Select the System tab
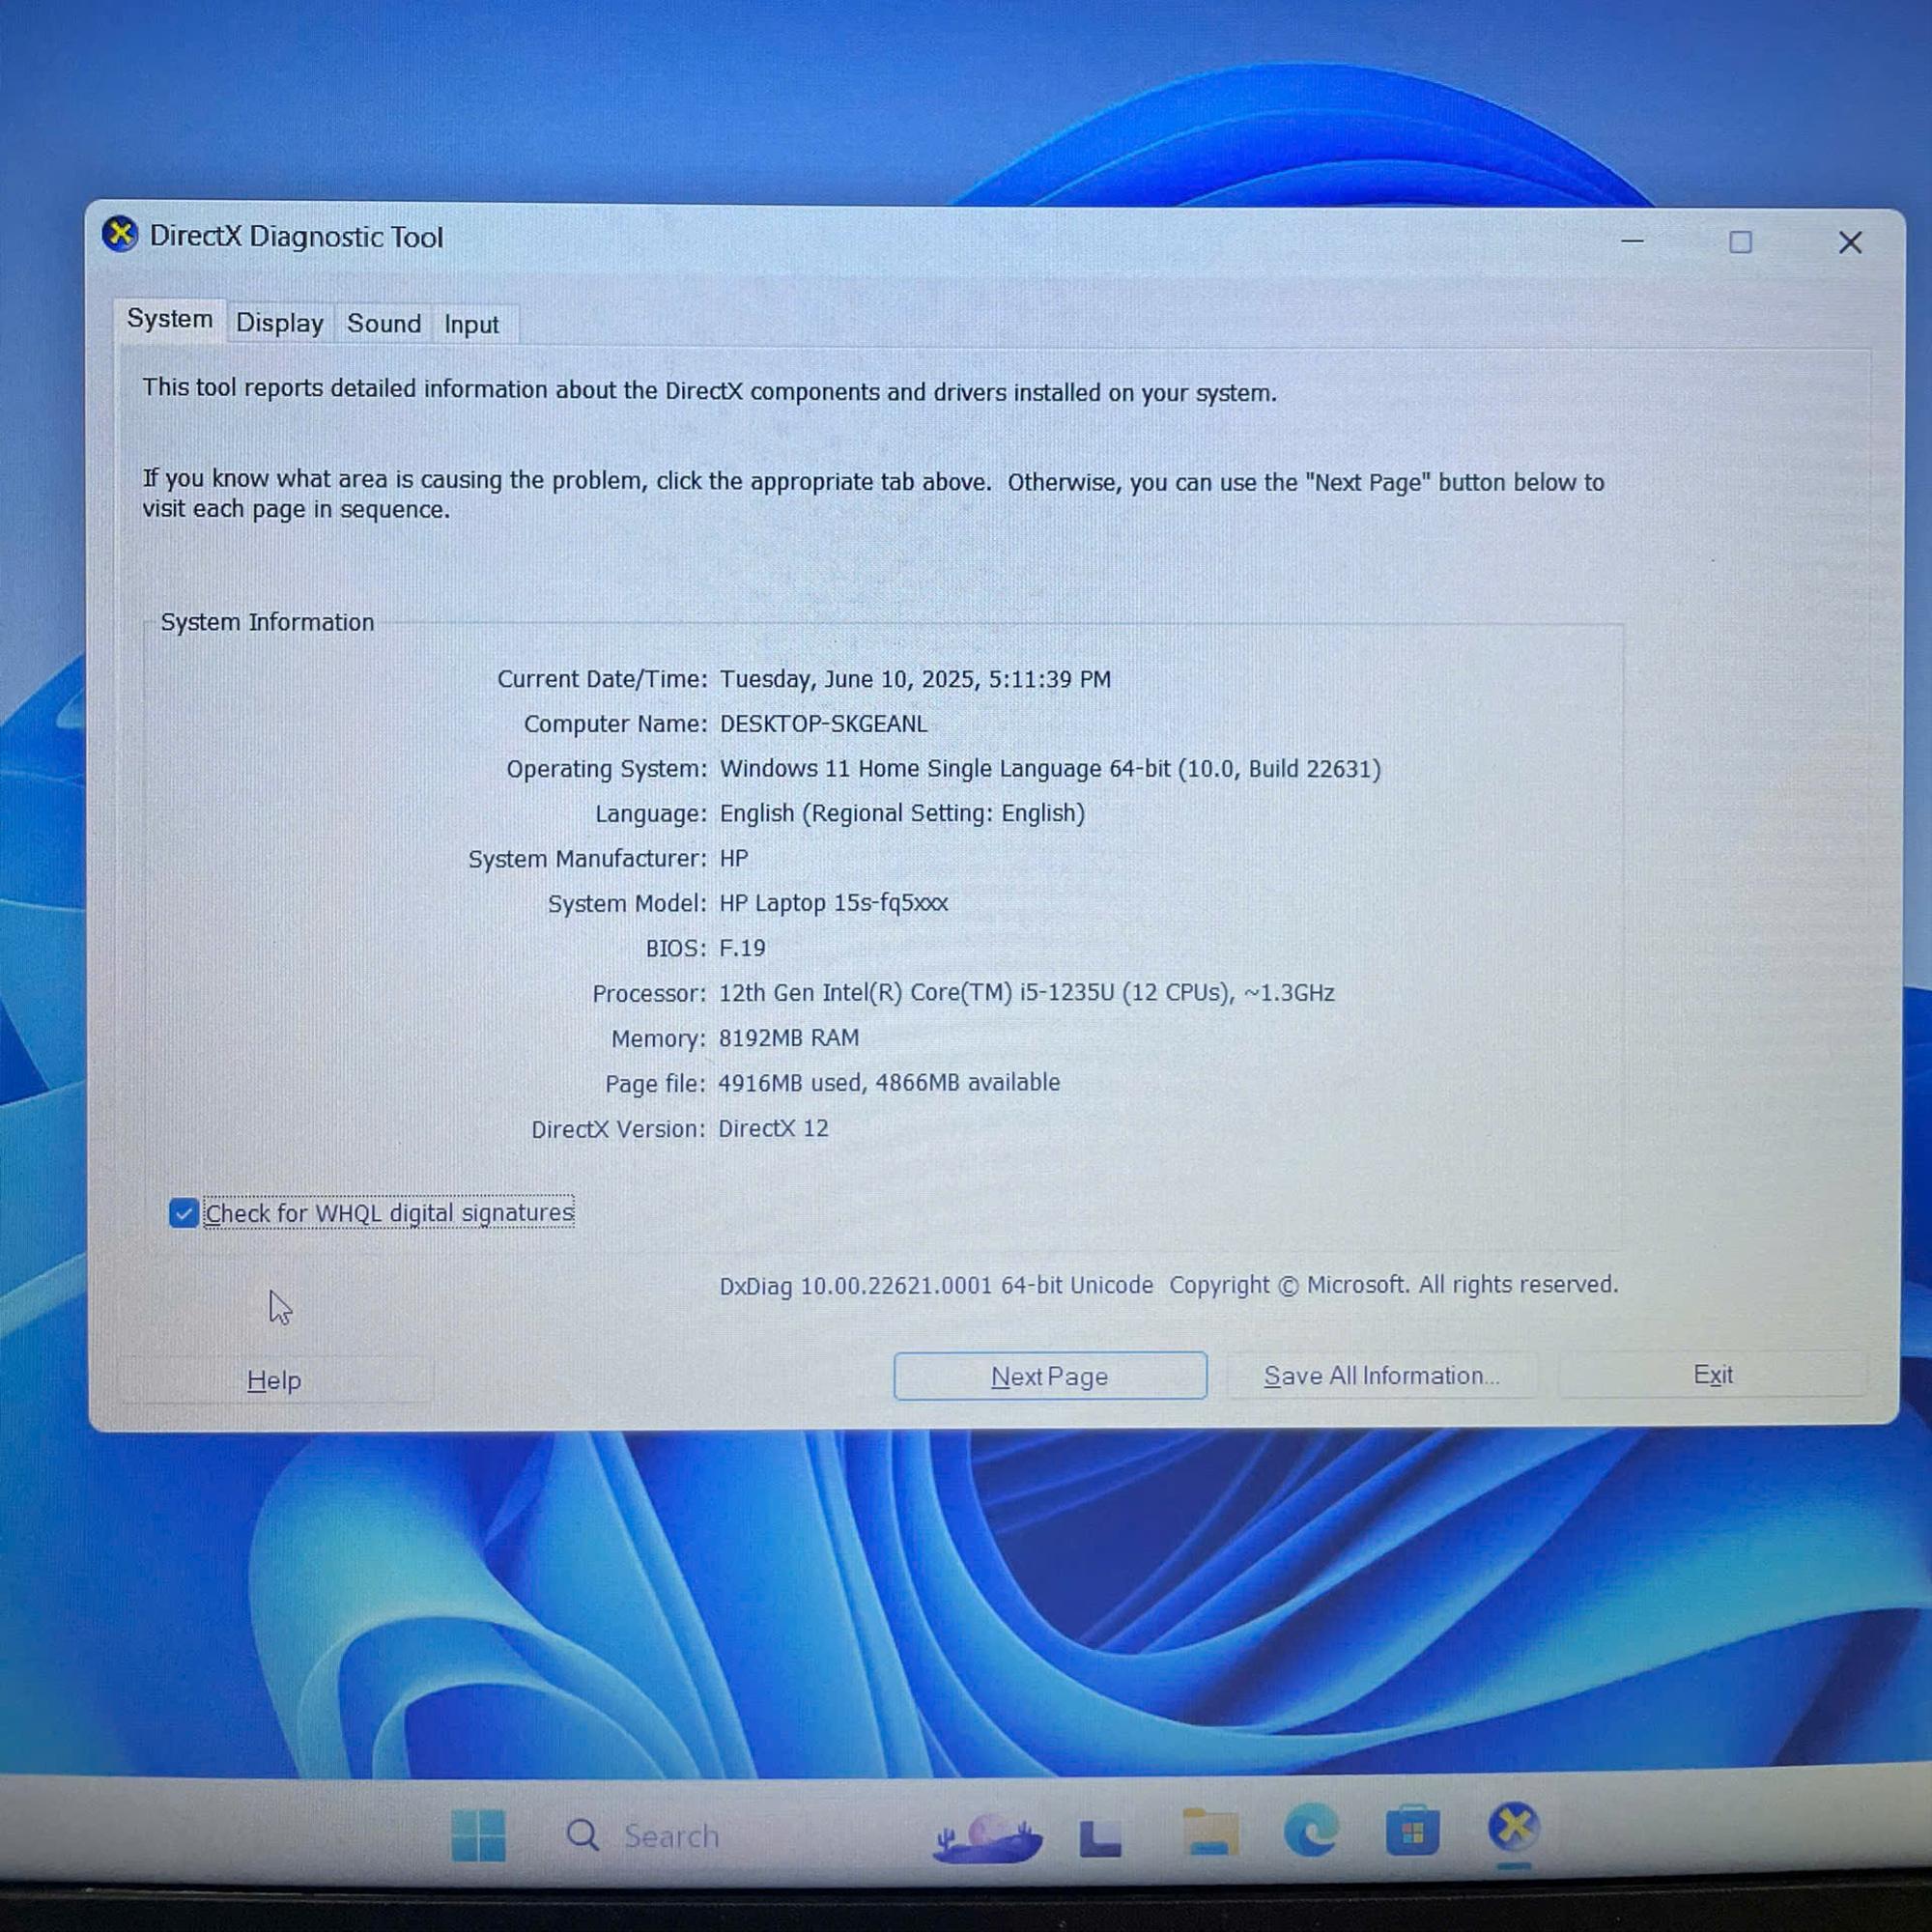The height and width of the screenshot is (1932, 1932). pos(170,319)
